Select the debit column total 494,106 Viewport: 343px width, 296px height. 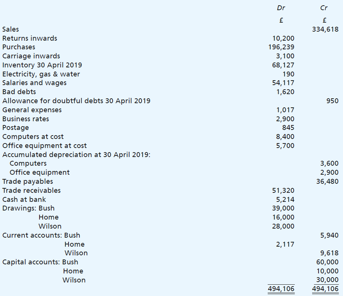(x=281, y=289)
